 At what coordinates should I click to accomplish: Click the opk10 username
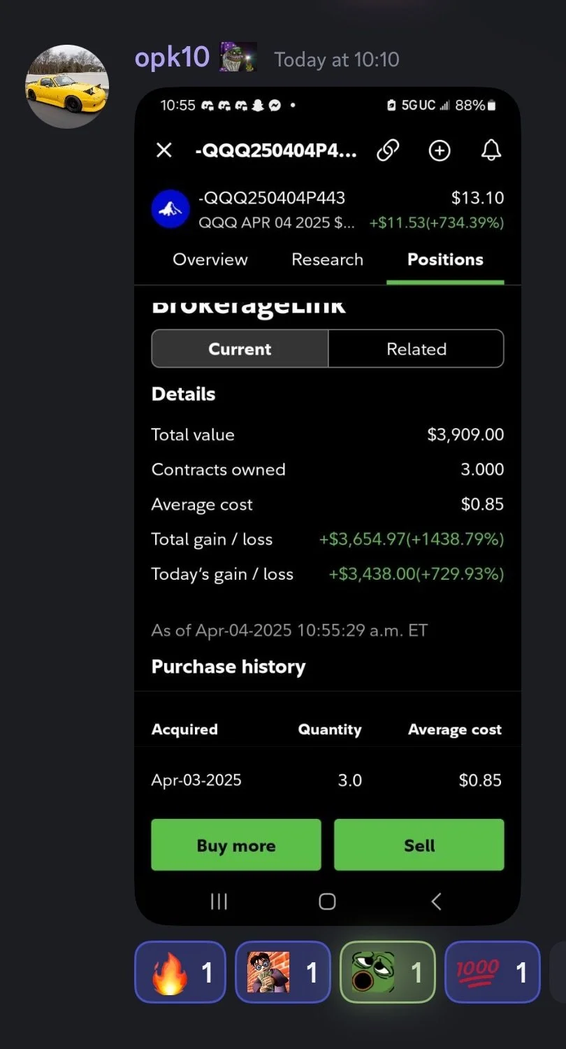[172, 57]
